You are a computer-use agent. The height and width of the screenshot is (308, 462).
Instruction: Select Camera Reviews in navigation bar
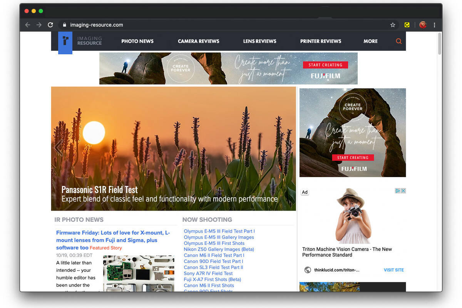[198, 41]
